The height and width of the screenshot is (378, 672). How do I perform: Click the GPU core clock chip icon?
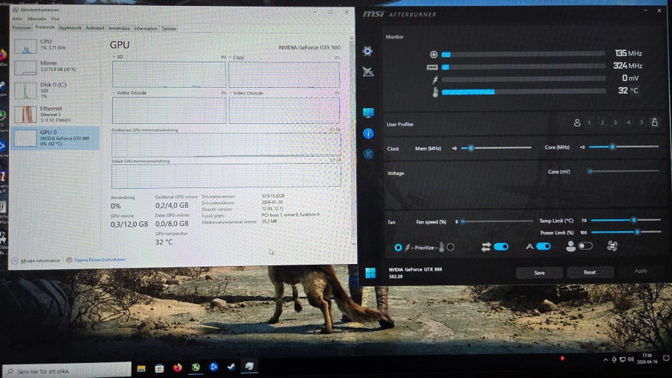[x=433, y=54]
